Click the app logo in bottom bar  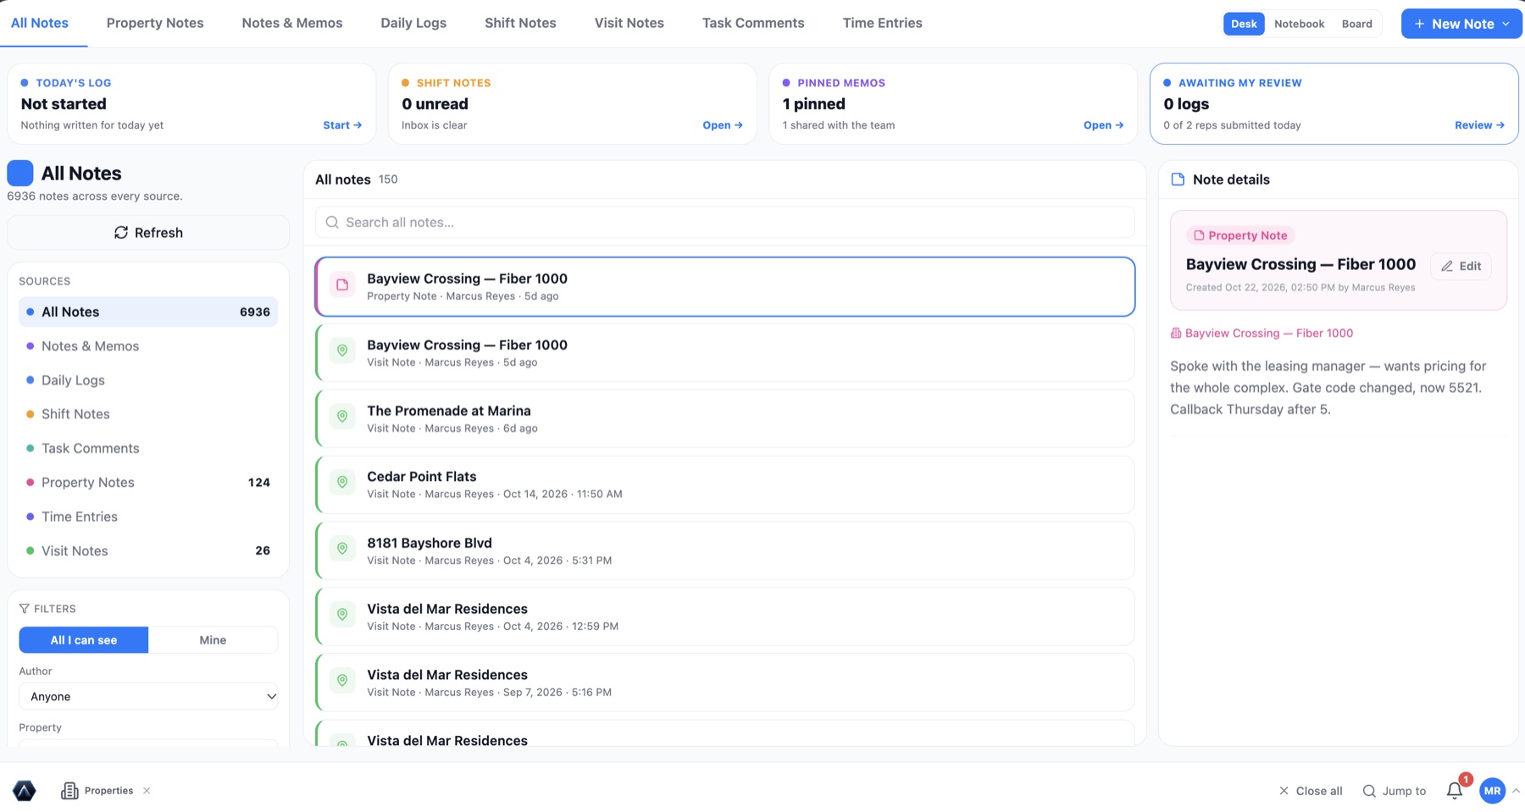(x=25, y=791)
